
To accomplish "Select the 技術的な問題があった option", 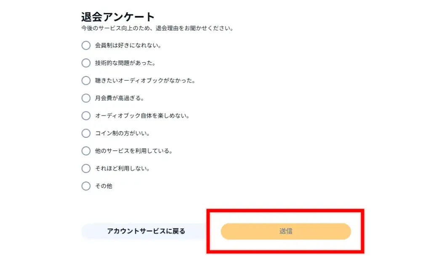I will coord(86,63).
